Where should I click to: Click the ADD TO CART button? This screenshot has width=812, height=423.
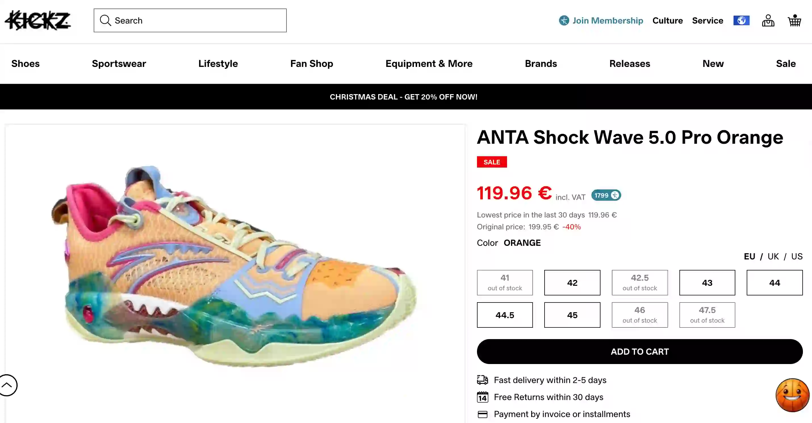coord(640,352)
